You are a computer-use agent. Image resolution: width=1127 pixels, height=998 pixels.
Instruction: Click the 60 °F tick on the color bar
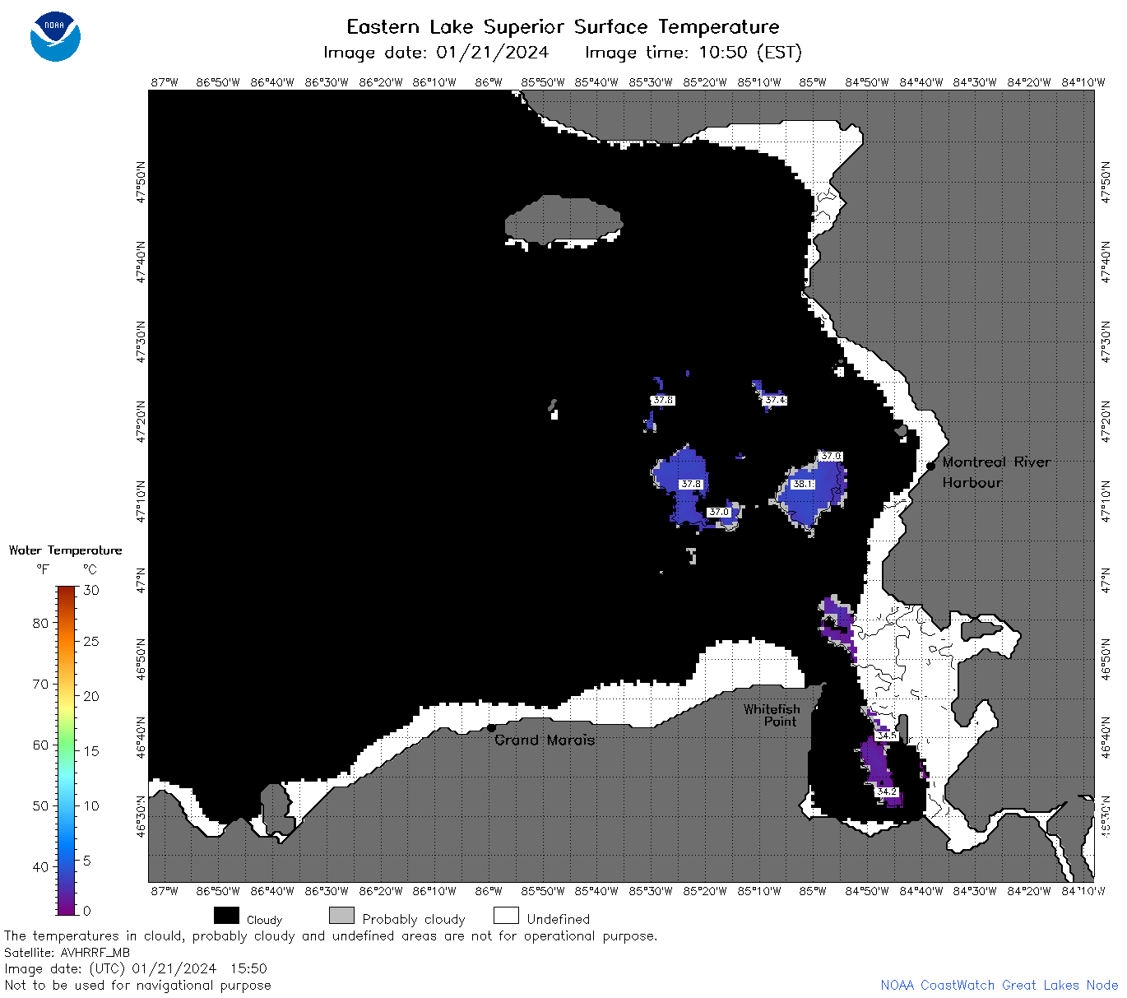tap(40, 745)
